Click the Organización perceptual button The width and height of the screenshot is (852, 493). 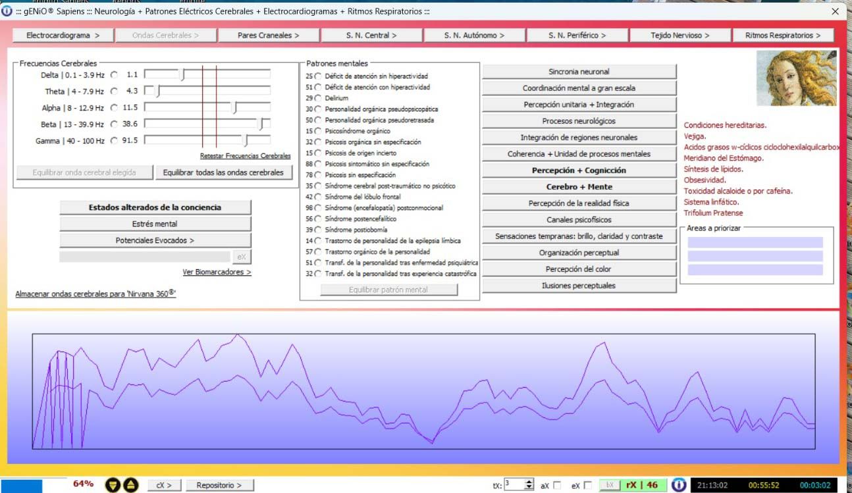coord(579,253)
